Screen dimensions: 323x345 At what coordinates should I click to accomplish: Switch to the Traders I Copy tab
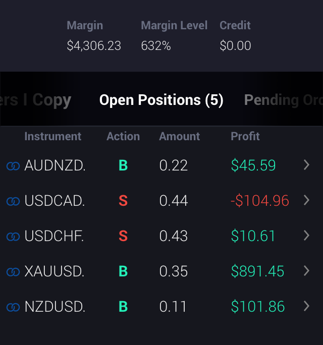click(x=36, y=100)
